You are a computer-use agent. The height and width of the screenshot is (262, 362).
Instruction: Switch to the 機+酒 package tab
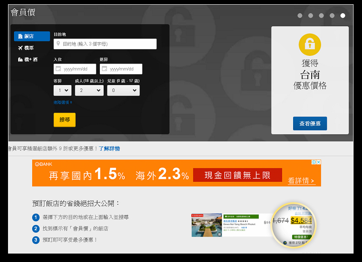point(28,59)
